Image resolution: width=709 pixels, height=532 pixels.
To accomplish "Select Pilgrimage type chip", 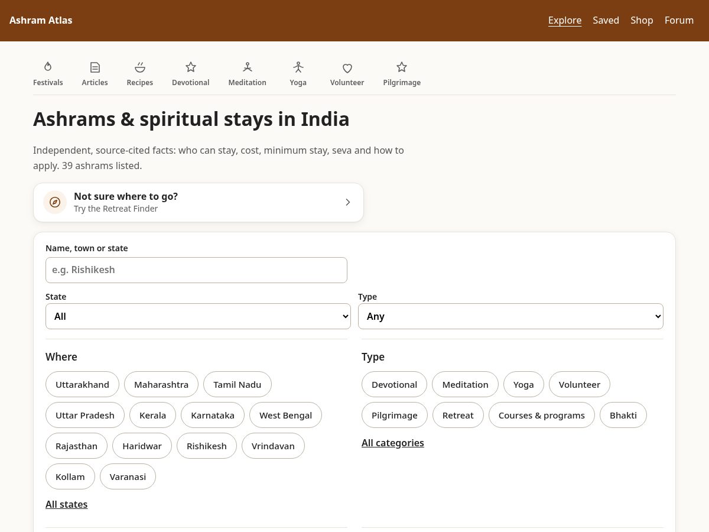I will coord(395,415).
